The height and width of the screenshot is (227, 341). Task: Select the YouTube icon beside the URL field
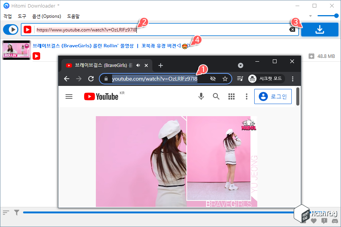click(27, 30)
